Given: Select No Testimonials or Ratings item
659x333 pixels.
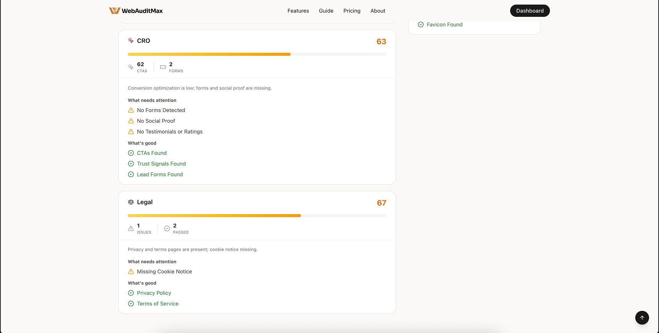Looking at the screenshot, I should tap(170, 132).
